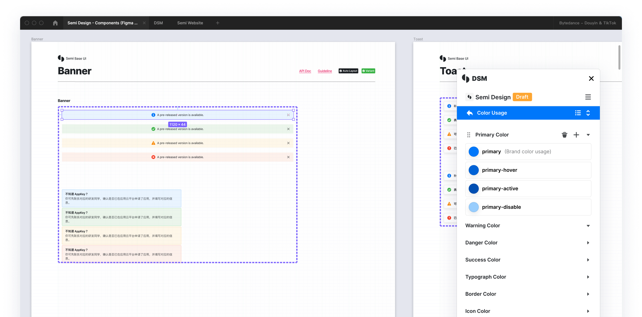Delete Primary Color group with trash icon
The height and width of the screenshot is (317, 642).
click(x=564, y=135)
